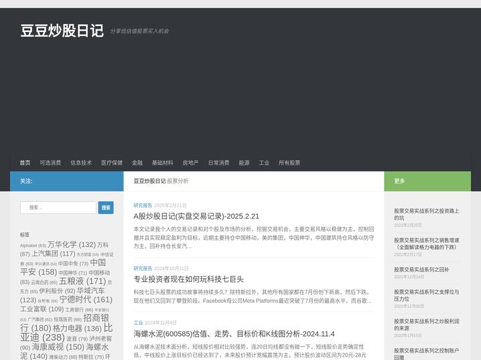Viewport: 481px width, 360px height.
Task: Click 研究报告 label dated 2024年10月11日
Action: (143, 269)
